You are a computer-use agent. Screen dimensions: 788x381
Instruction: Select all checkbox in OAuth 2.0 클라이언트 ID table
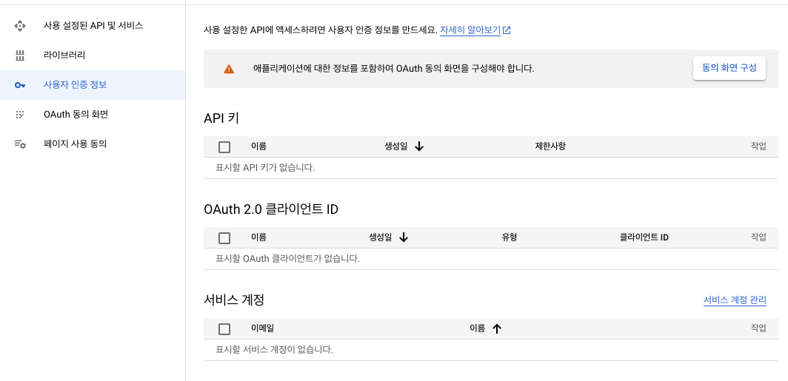coord(224,238)
